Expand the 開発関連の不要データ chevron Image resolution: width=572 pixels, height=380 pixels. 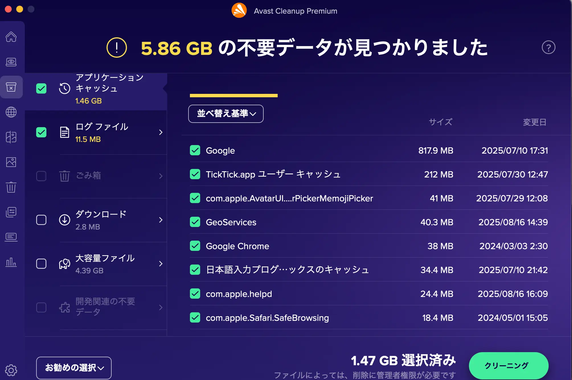click(x=161, y=307)
